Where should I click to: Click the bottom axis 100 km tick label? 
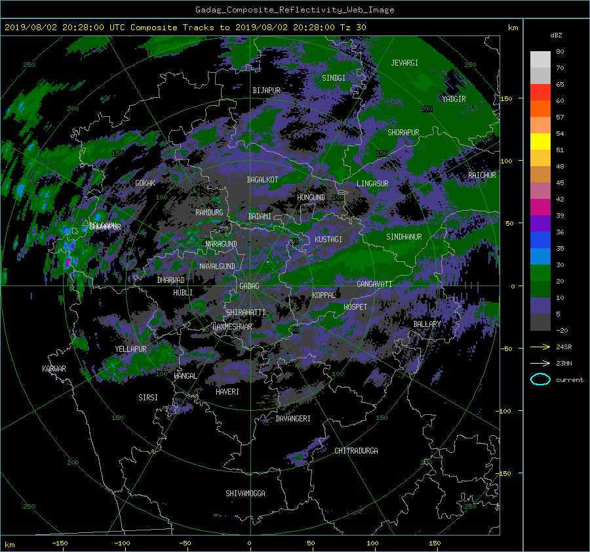[x=372, y=543]
